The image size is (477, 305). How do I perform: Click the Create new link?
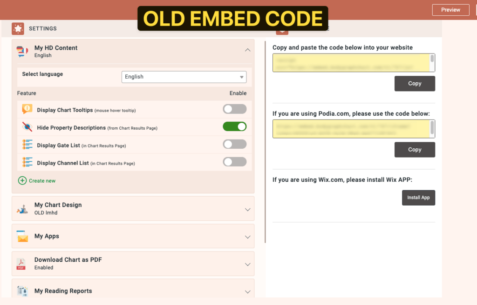point(37,181)
